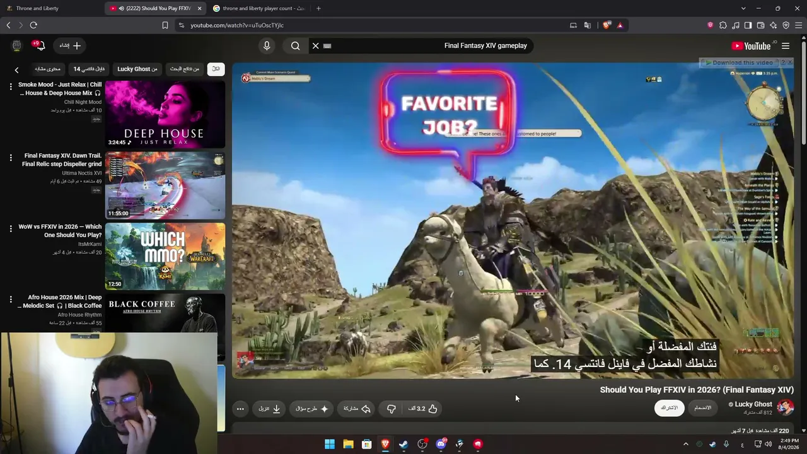807x454 pixels.
Task: Click the YouTube logo to go home
Action: coord(751,45)
